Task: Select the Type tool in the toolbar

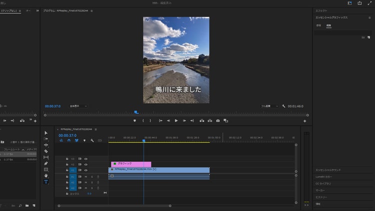Action: (46, 182)
